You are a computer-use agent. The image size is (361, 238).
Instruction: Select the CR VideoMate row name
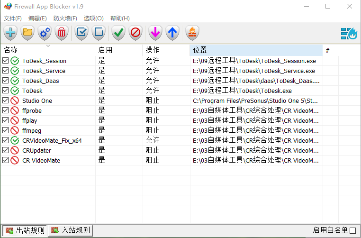[x=41, y=160]
